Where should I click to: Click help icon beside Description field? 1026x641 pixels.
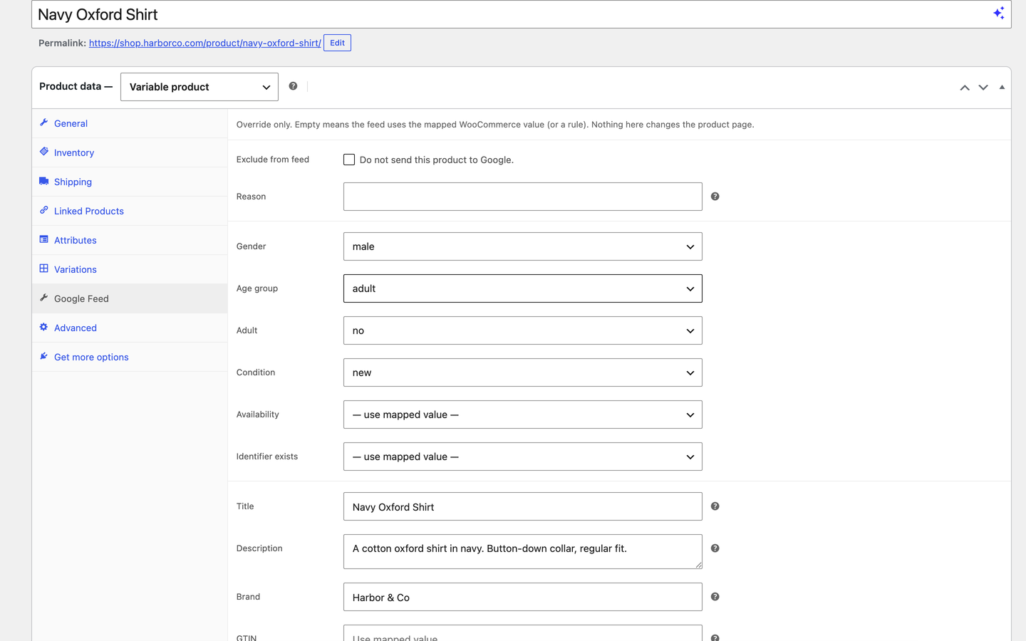click(715, 548)
